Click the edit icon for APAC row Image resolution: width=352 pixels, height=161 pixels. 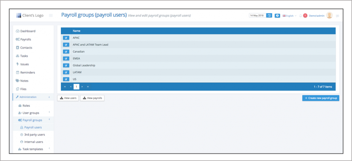(66, 38)
